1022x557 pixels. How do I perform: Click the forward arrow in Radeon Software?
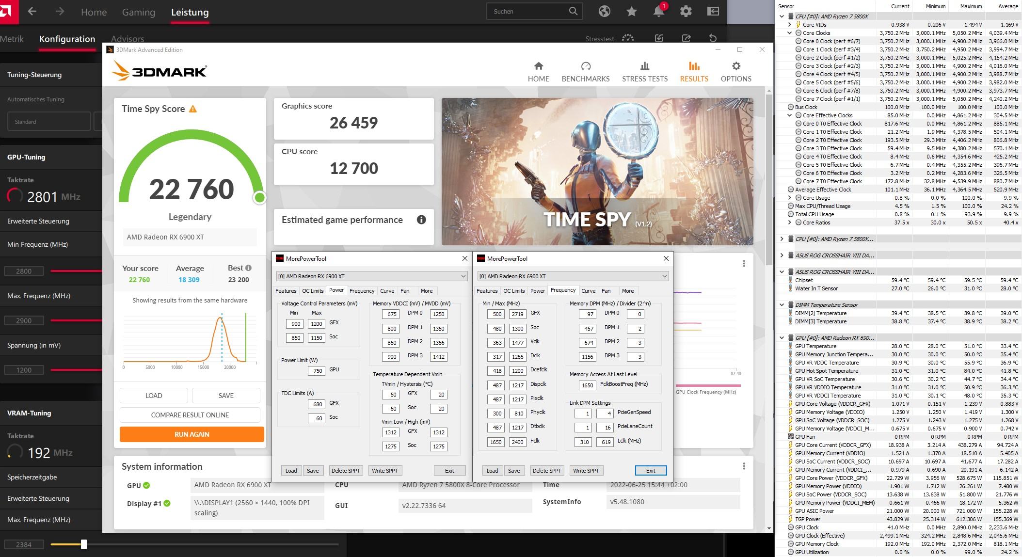[60, 11]
